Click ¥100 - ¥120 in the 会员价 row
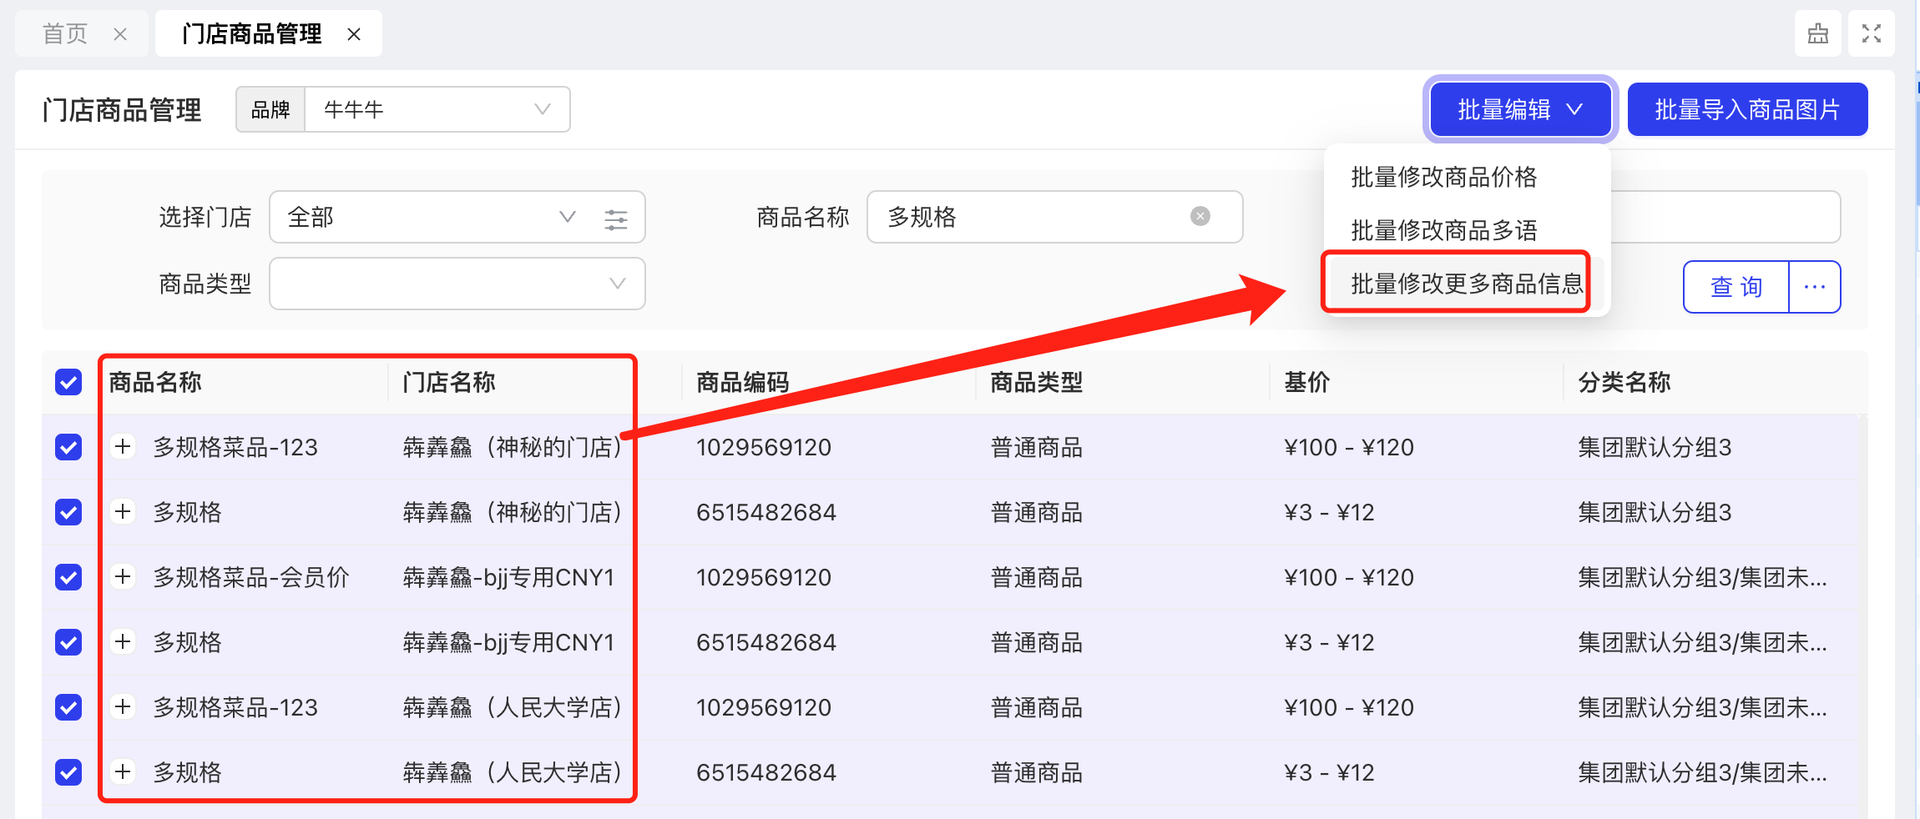Viewport: 1920px width, 819px height. click(1349, 577)
